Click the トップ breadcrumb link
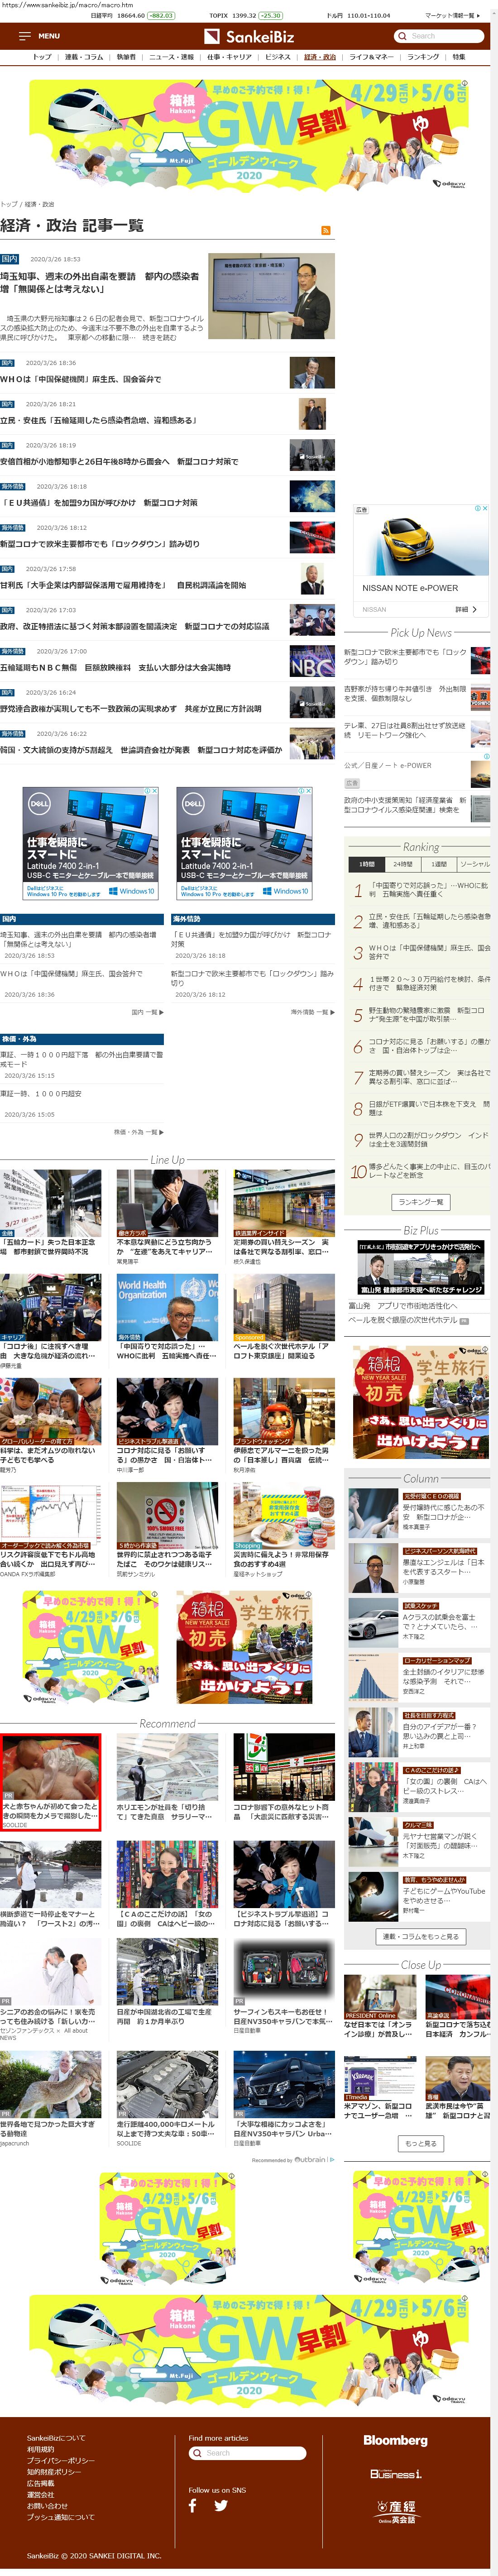Screen dimensions: 498x2576 pyautogui.click(x=9, y=204)
